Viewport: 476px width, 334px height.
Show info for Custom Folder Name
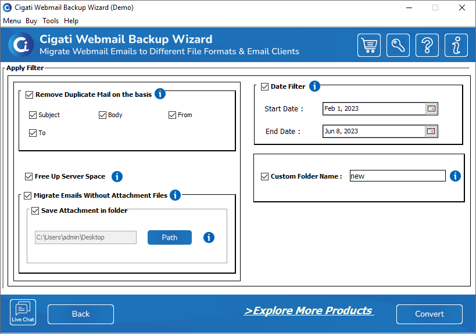coord(455,176)
